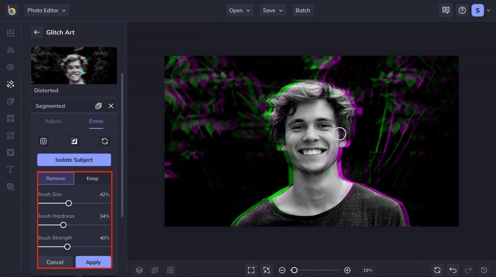Click the reset erase icon in panel
This screenshot has height=277, width=496.
point(105,141)
